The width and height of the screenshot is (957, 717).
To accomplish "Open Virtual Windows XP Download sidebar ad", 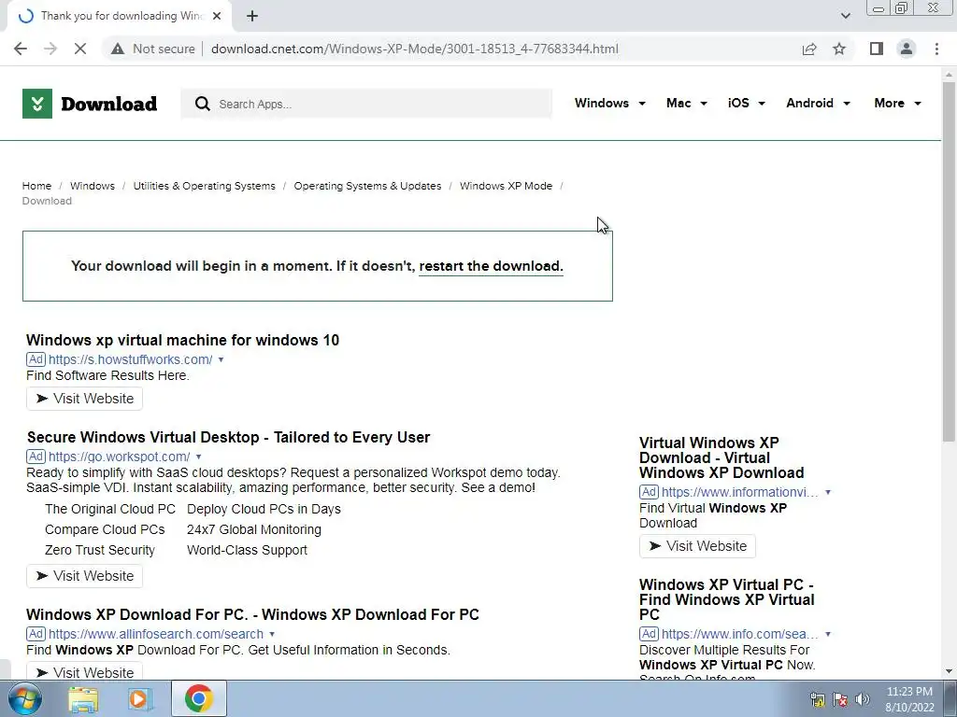I will coord(721,457).
